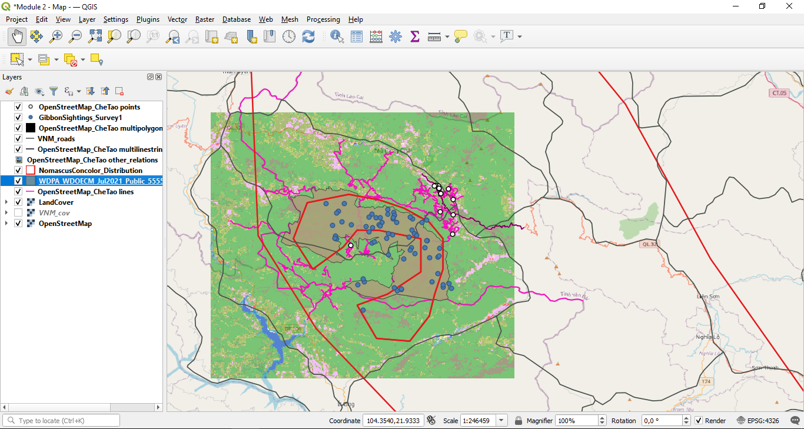Expand the OpenStreetMap layer tree node
804x429 pixels.
(6, 224)
